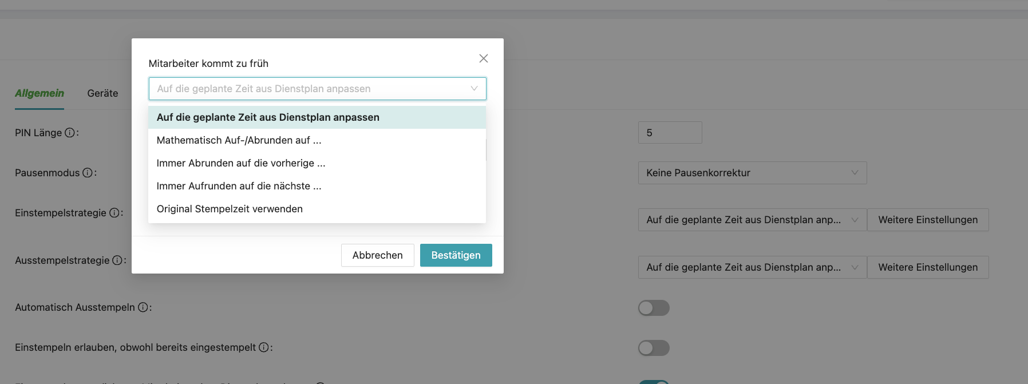The height and width of the screenshot is (384, 1028).
Task: Toggle the Automatisch Ausstempeln switch
Action: pos(654,308)
